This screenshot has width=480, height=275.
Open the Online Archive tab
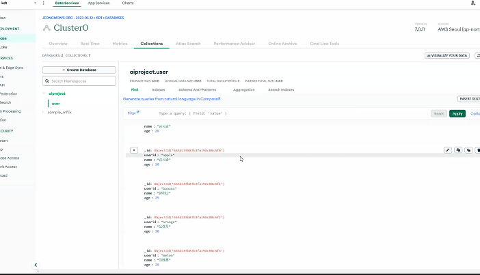click(x=282, y=44)
